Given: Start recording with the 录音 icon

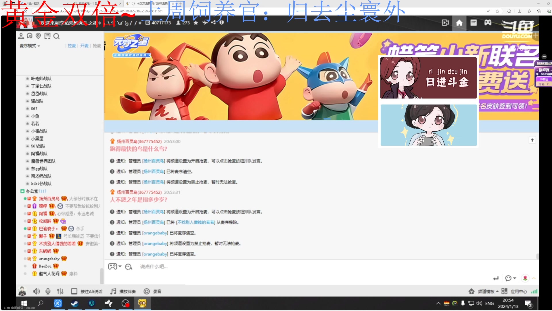Looking at the screenshot, I should (x=147, y=291).
